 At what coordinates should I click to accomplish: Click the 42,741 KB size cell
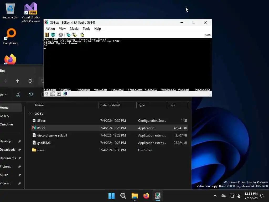click(180, 128)
